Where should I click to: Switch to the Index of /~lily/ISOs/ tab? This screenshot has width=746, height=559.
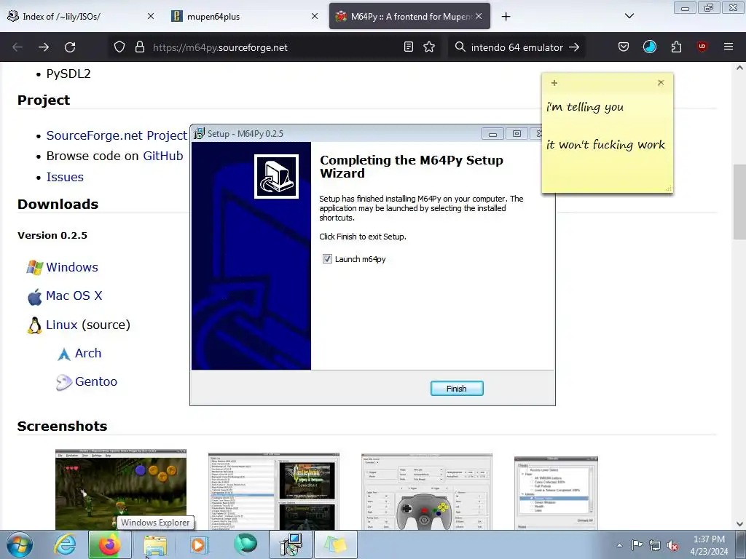pos(81,16)
